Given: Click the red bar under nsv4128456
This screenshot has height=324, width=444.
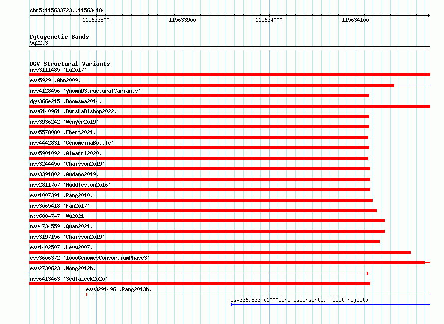Looking at the screenshot, I should point(200,96).
